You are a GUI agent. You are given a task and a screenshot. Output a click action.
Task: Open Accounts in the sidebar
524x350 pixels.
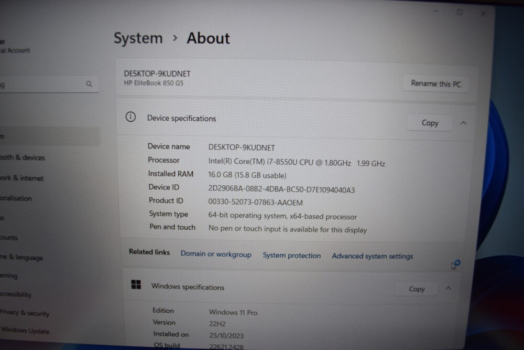[9, 238]
